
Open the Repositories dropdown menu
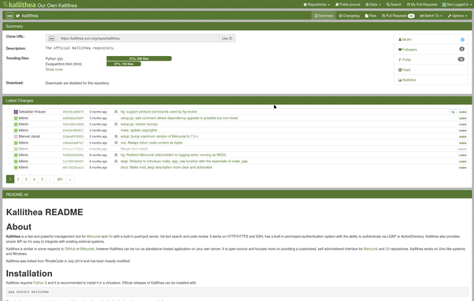tap(317, 5)
